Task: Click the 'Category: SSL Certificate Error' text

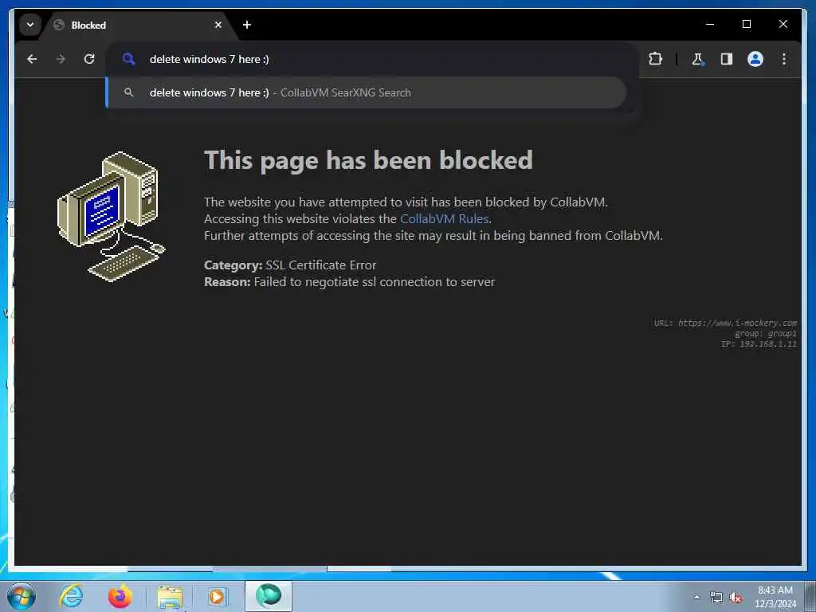Action: coord(290,265)
